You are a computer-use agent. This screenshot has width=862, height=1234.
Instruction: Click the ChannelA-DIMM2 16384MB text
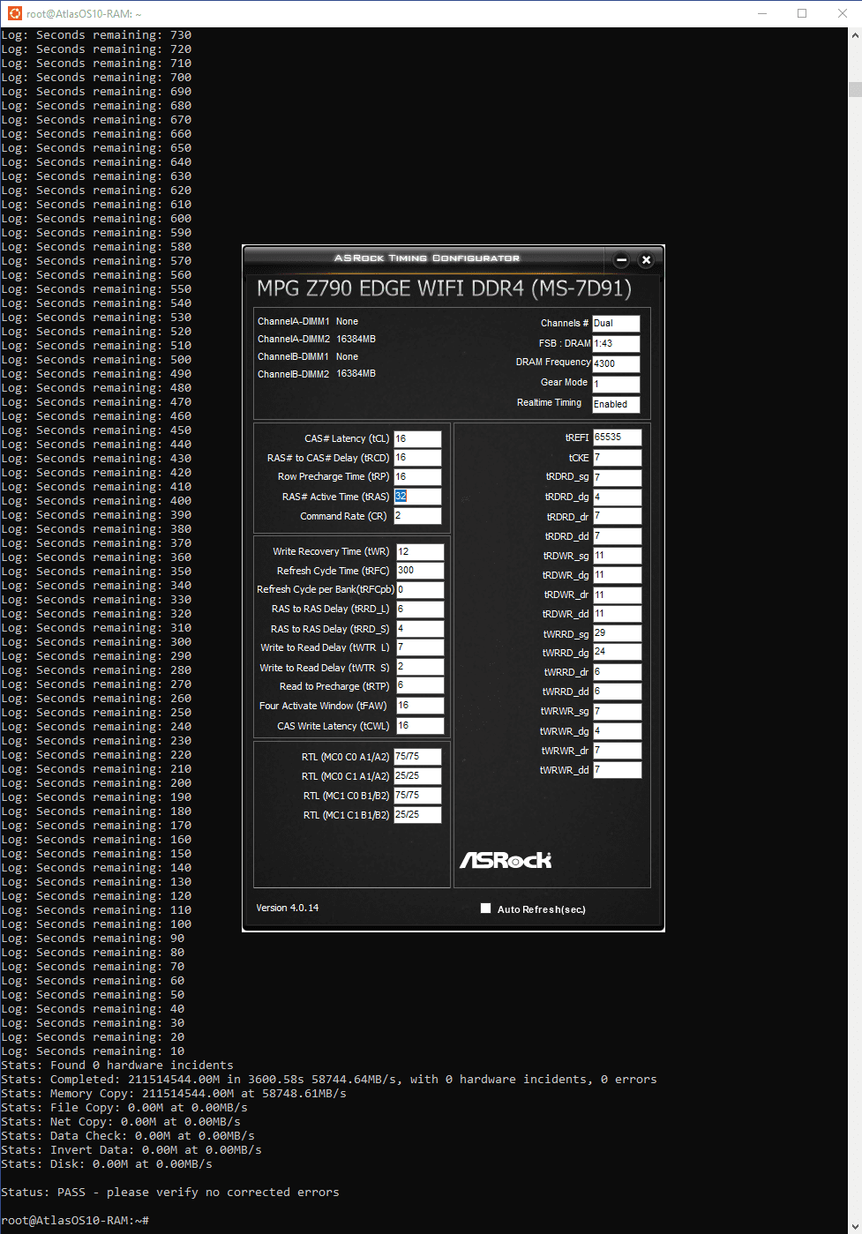pos(317,339)
